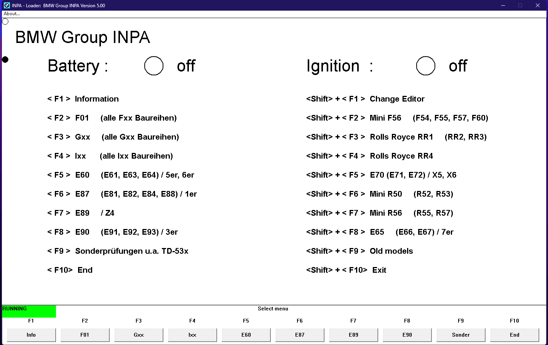Click the green RUNNING status indicator

coord(29,311)
